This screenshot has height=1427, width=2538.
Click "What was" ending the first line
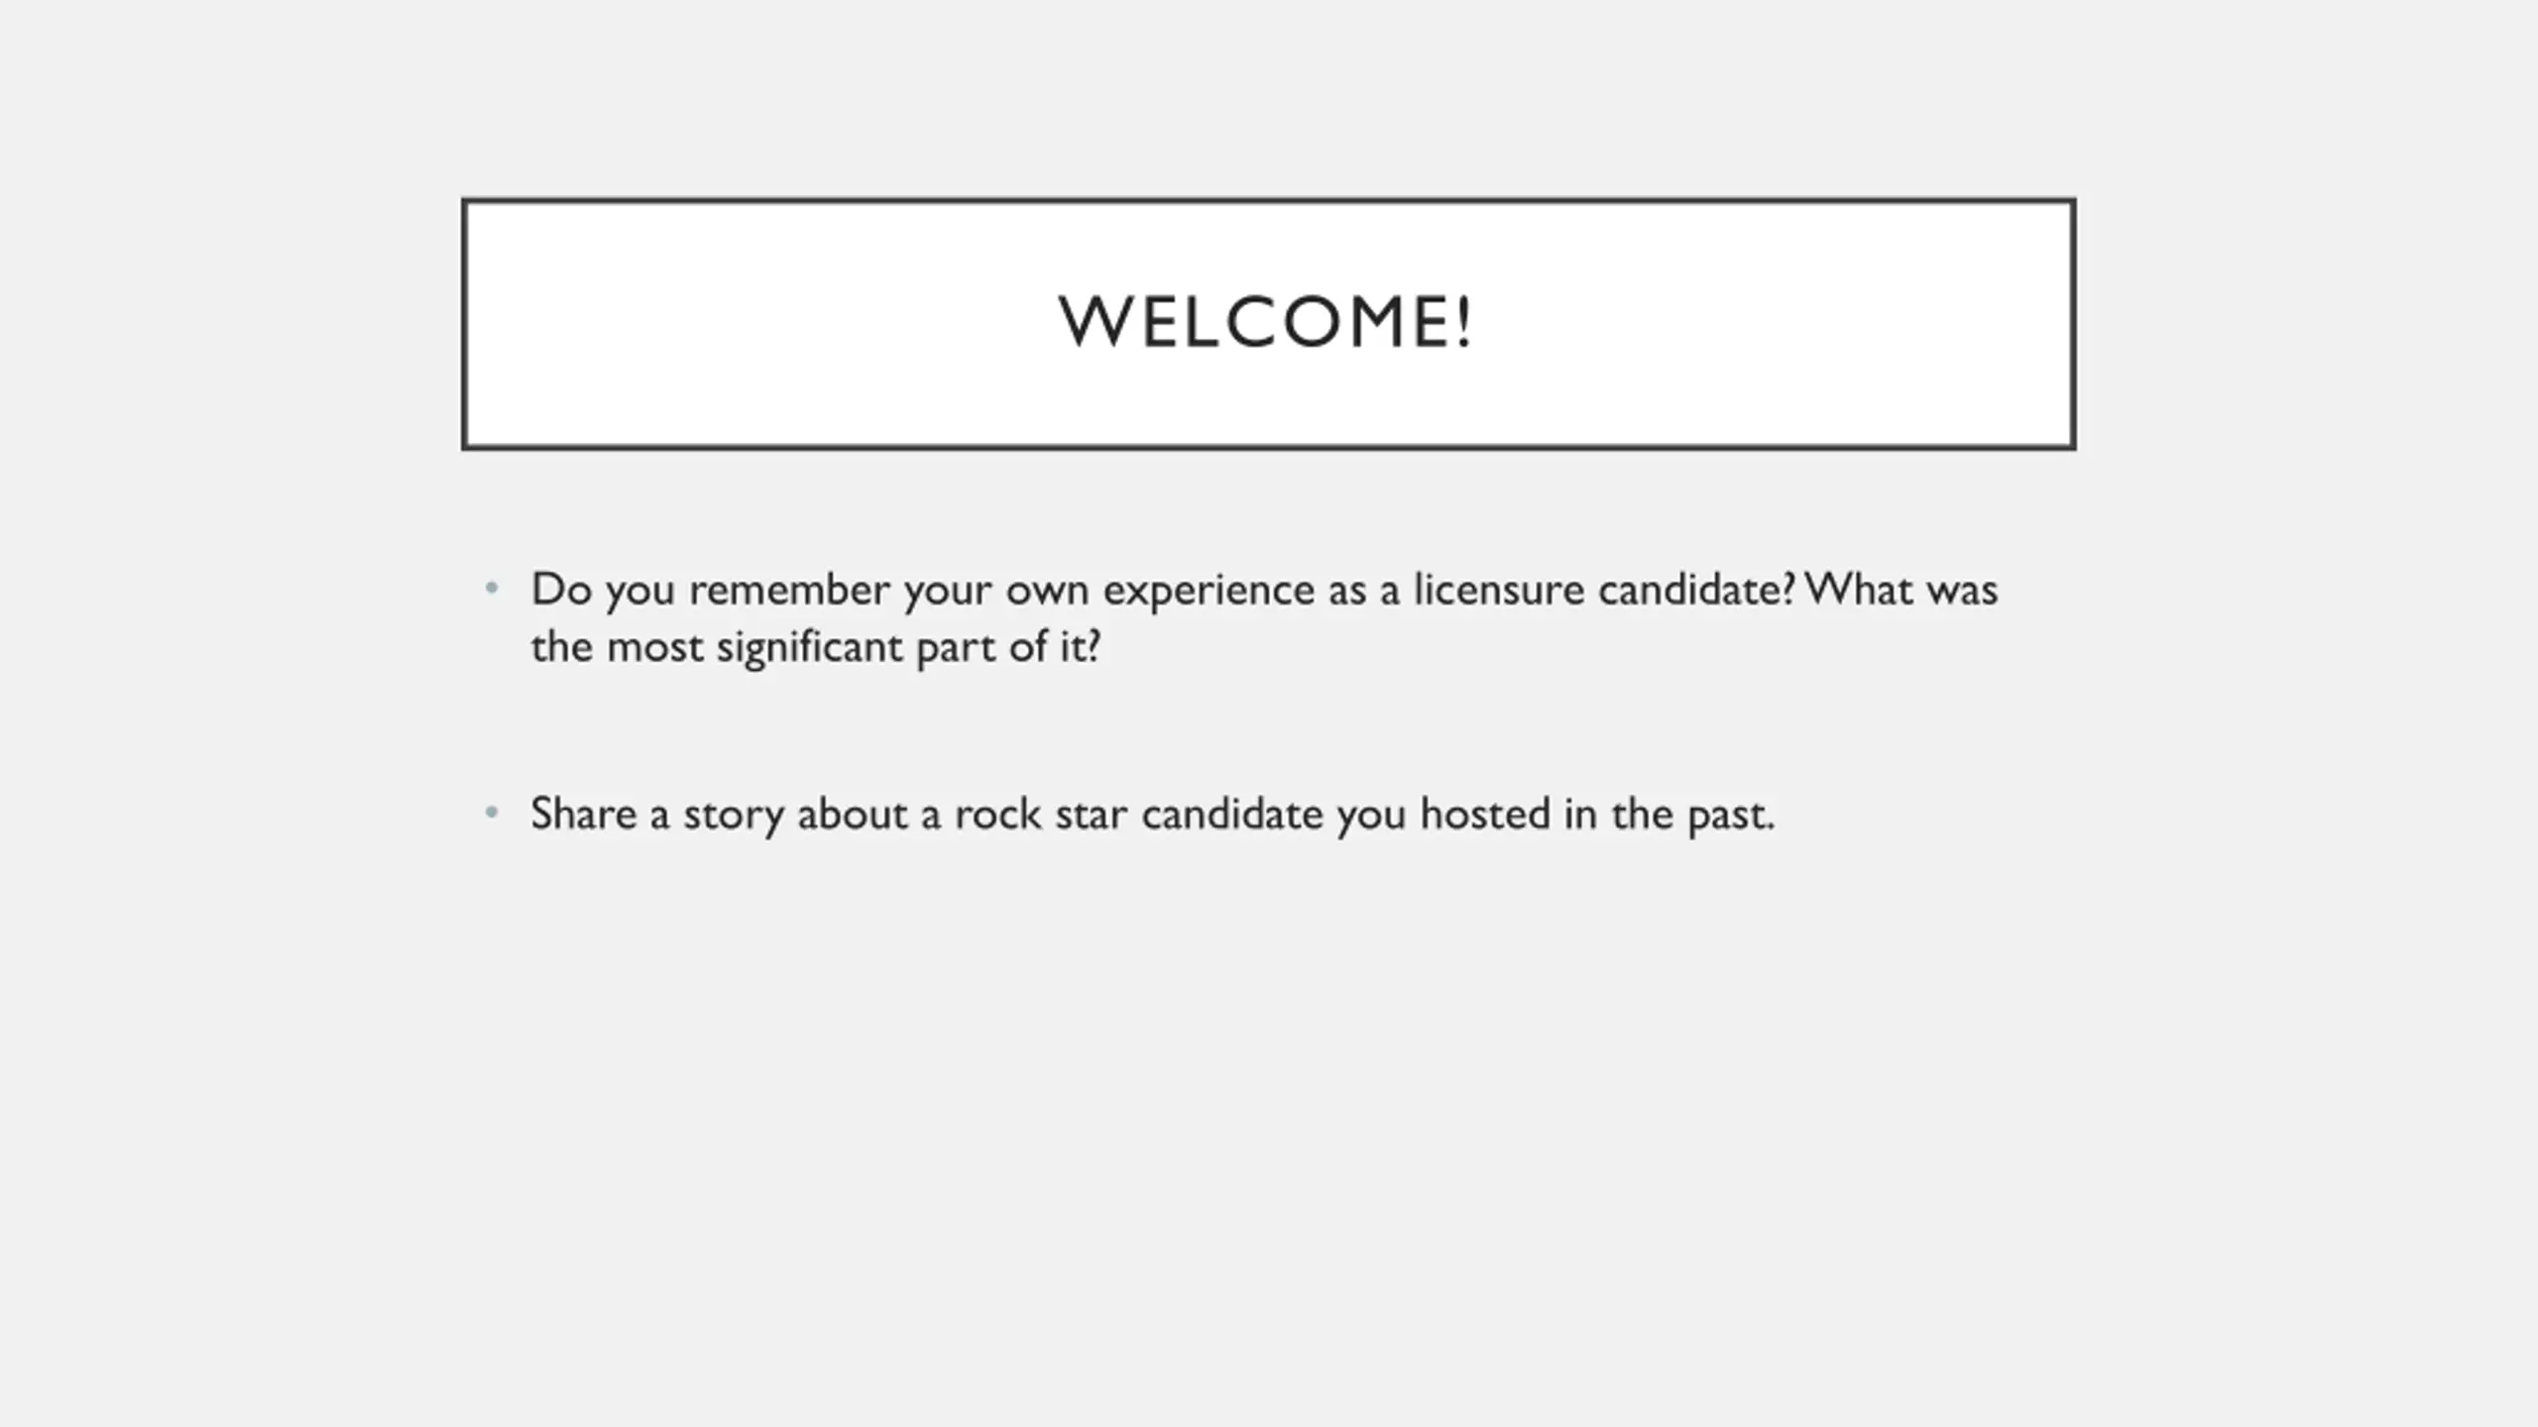coord(1902,590)
